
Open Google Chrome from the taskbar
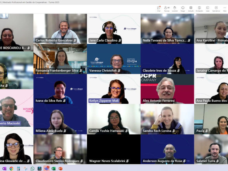coord(11,169)
